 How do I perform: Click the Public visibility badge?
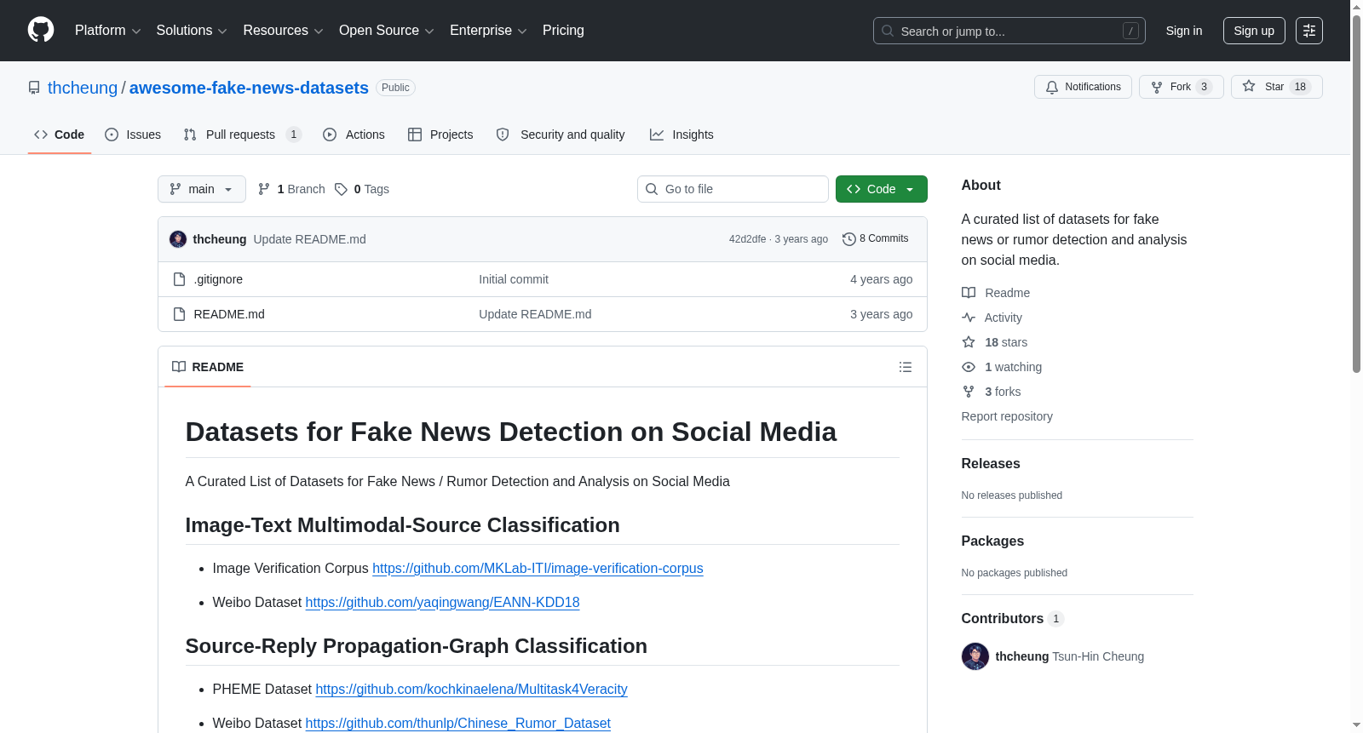(x=395, y=88)
